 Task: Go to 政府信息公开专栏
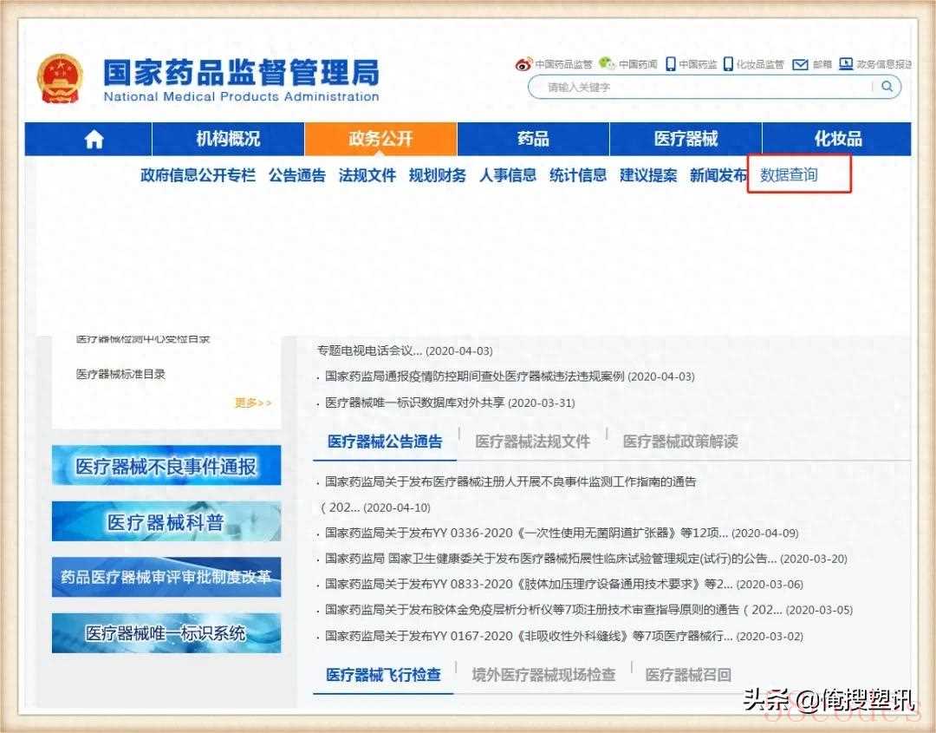tap(198, 175)
